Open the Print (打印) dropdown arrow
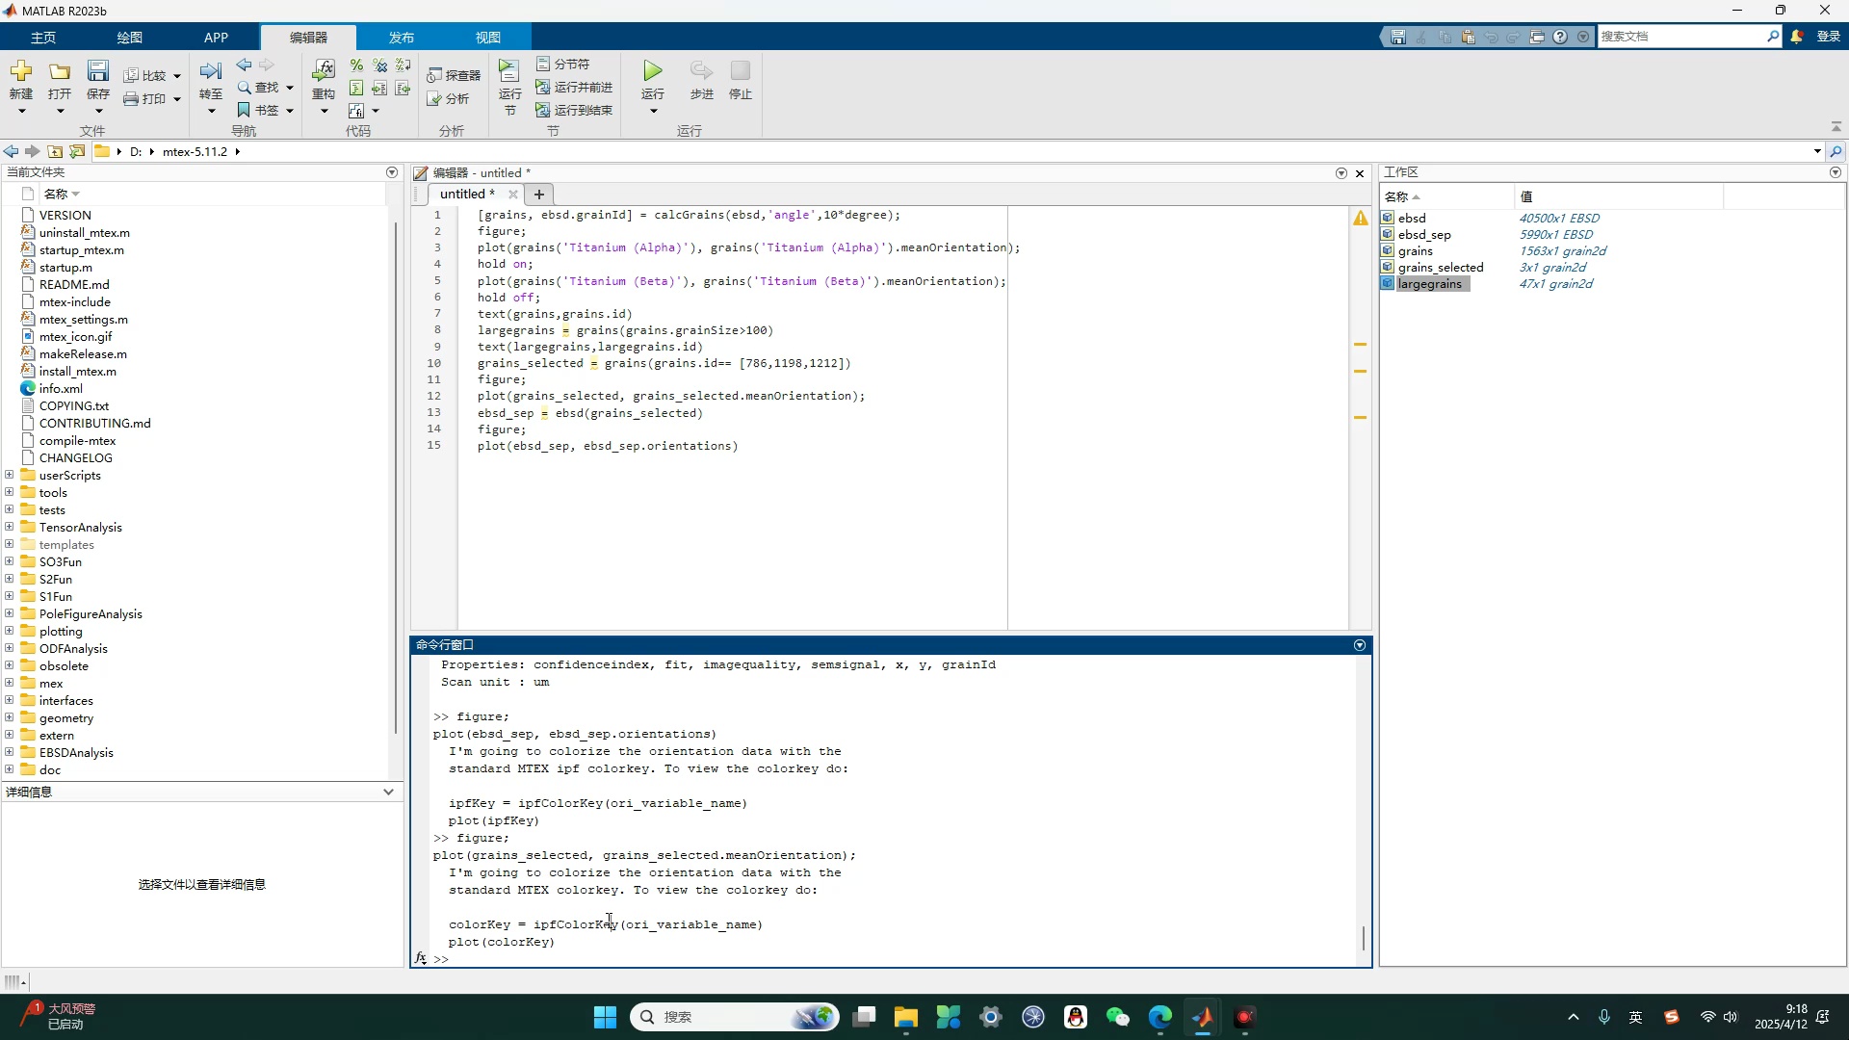 point(177,98)
